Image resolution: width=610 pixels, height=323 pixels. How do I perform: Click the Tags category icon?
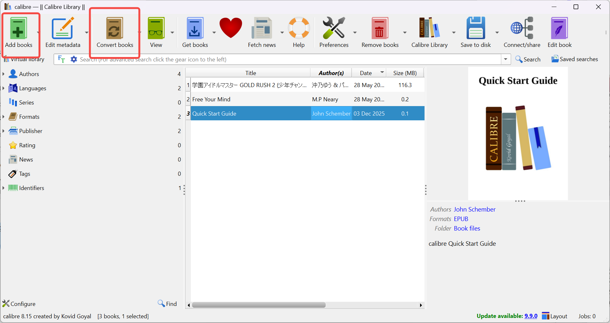click(13, 174)
